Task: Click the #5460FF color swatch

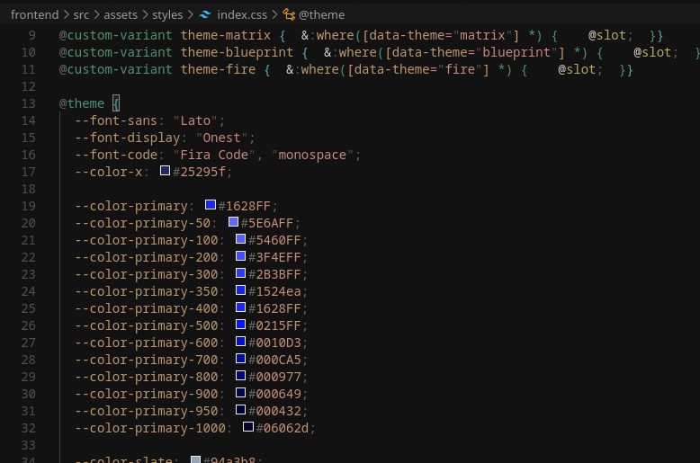Action: pos(240,238)
